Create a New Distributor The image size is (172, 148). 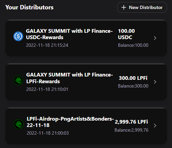click(142, 7)
